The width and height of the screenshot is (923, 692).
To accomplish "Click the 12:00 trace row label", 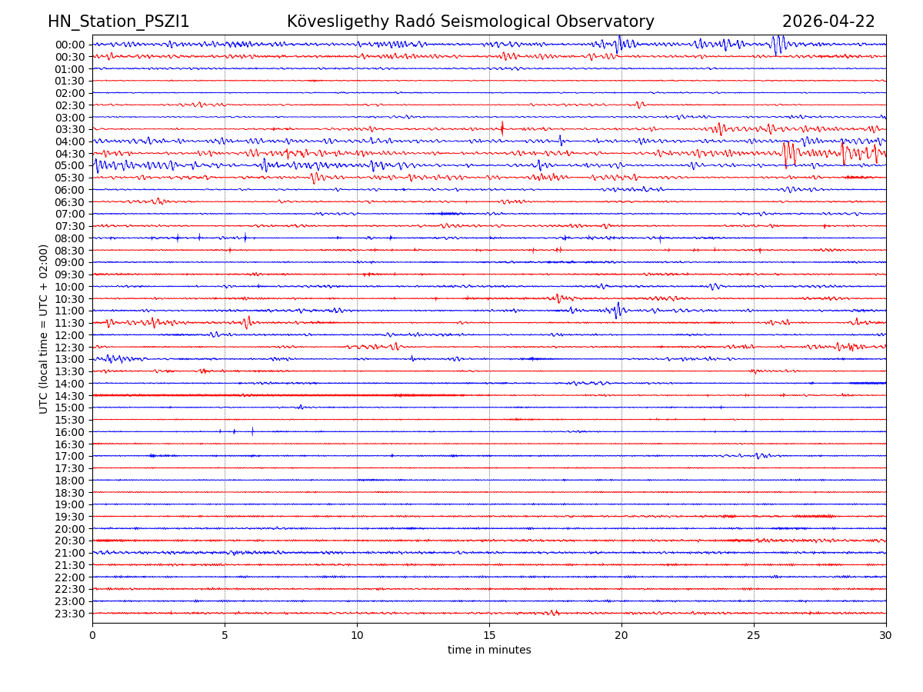I will point(70,335).
